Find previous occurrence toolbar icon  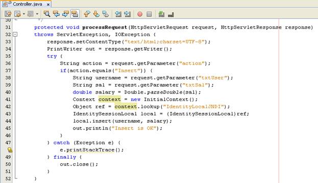[x=56, y=14]
